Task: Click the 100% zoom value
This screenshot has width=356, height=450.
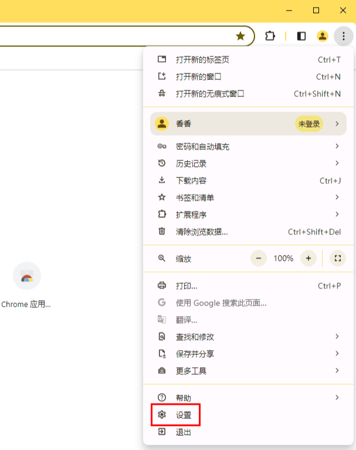Action: coord(283,258)
